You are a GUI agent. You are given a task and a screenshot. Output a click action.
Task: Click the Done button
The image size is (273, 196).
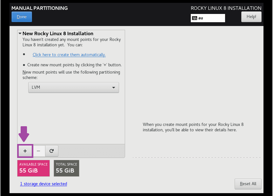coord(22,17)
